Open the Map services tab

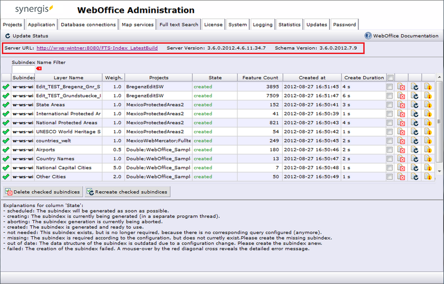(x=137, y=25)
